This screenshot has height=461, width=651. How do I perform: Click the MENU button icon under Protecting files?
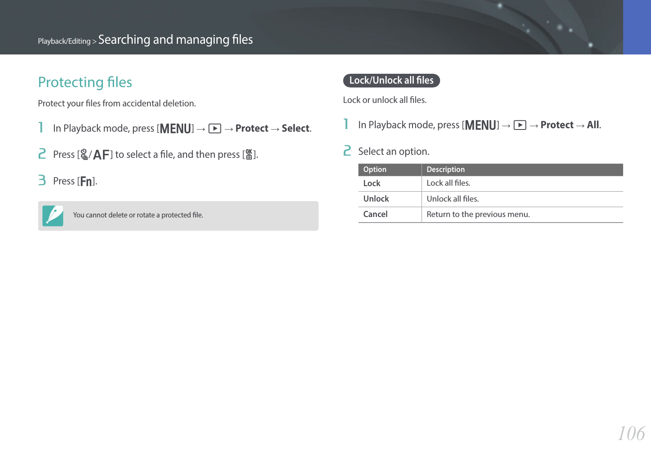point(175,129)
